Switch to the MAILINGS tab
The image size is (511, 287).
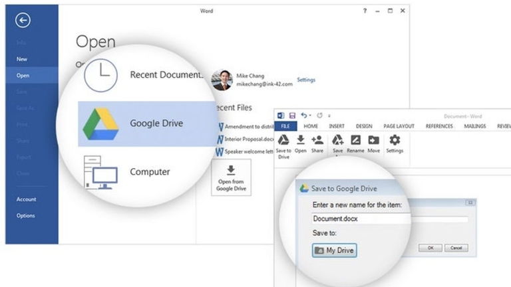pos(475,126)
